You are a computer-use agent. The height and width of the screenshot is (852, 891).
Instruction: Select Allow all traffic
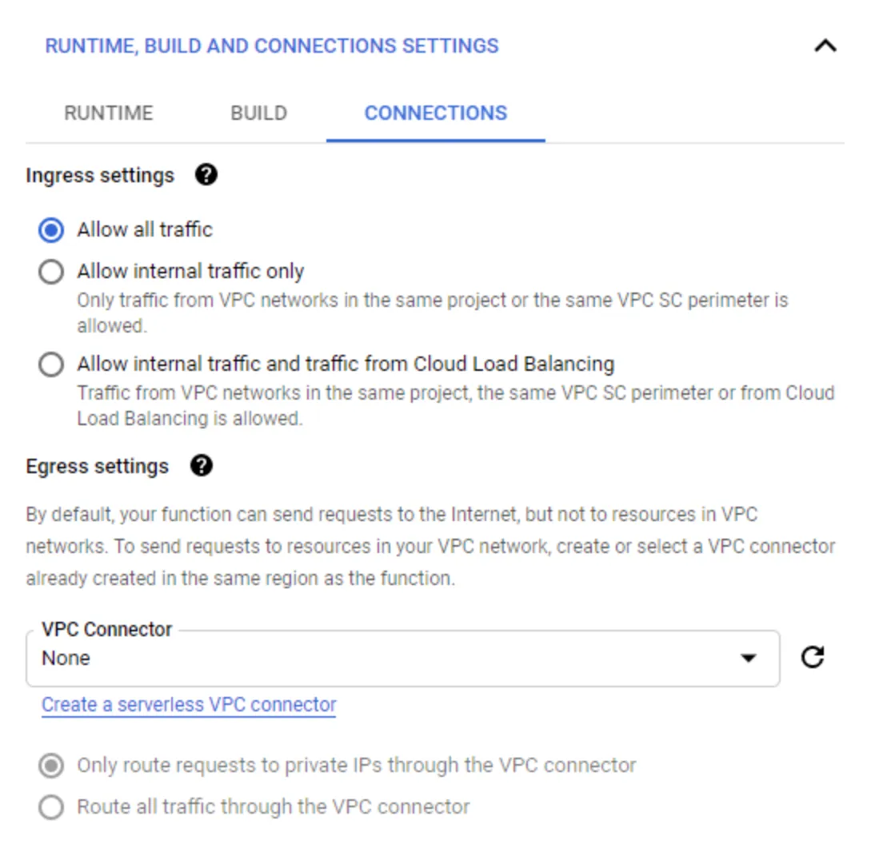pos(51,229)
